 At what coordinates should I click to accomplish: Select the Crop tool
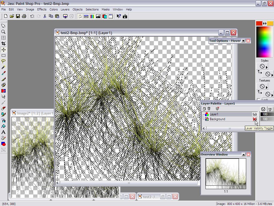click(3, 43)
